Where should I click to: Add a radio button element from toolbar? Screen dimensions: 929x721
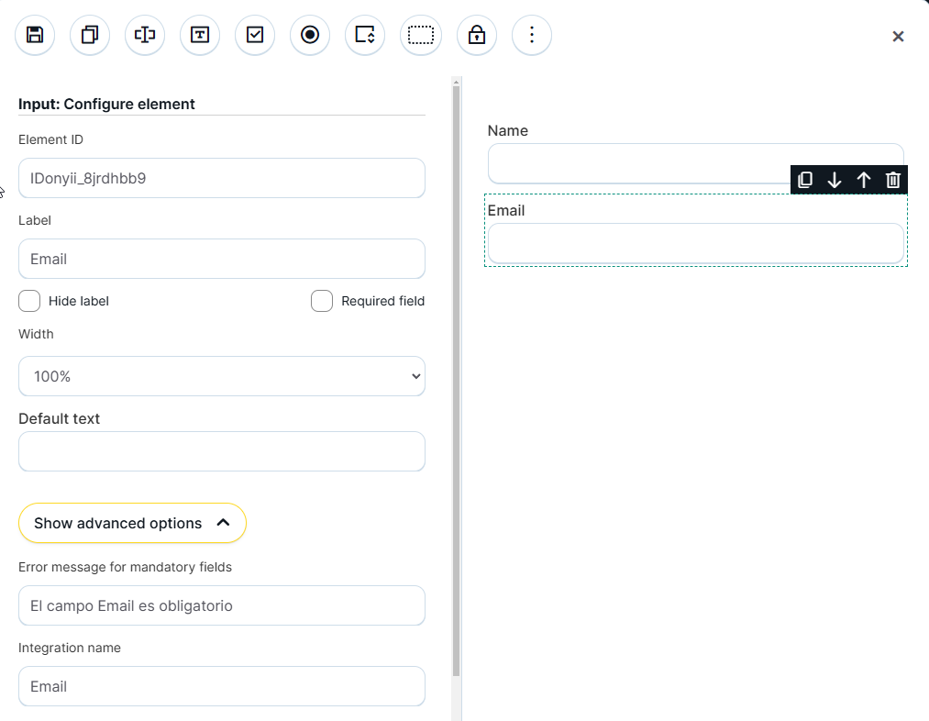pyautogui.click(x=310, y=36)
